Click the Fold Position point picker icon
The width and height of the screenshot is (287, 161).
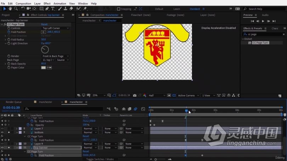[x=43, y=32]
